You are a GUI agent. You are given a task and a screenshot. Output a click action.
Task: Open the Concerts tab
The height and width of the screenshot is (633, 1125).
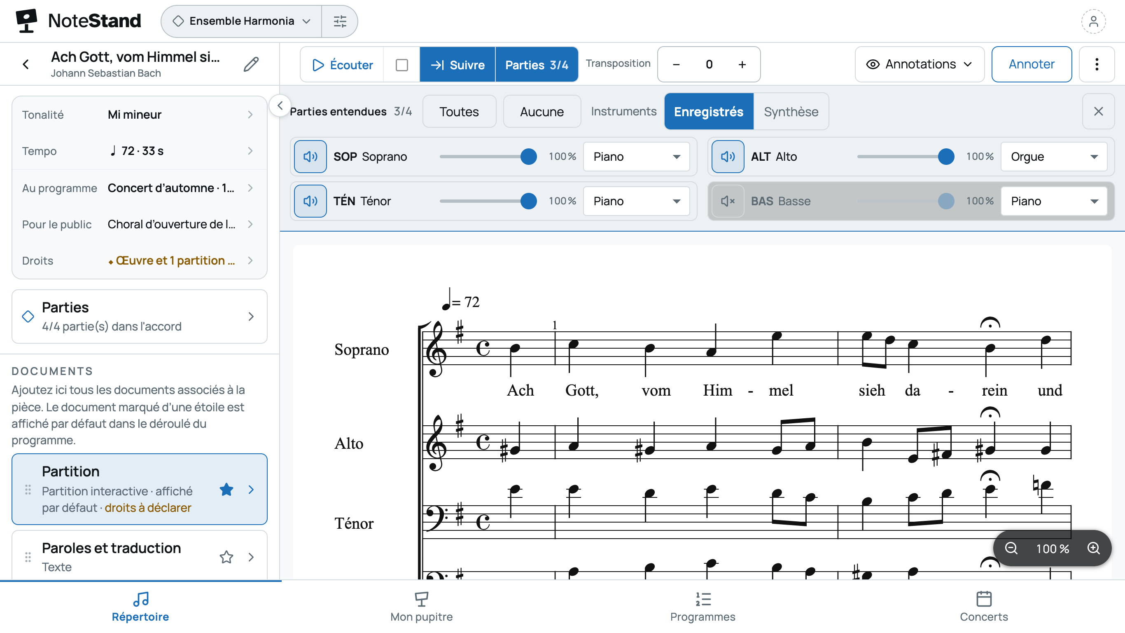(x=984, y=607)
